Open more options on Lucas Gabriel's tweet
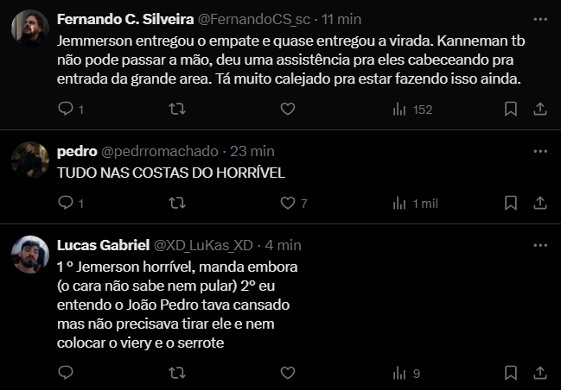This screenshot has width=561, height=390. click(540, 245)
